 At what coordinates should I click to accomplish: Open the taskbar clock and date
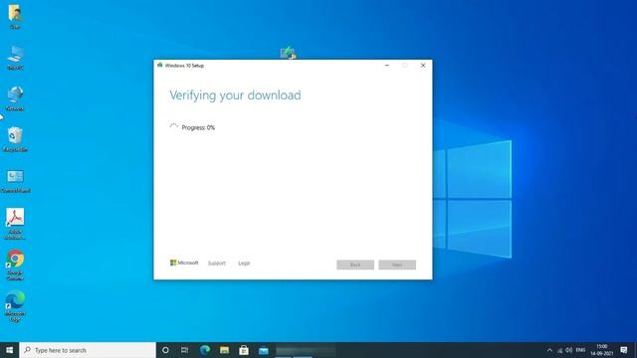pos(601,350)
